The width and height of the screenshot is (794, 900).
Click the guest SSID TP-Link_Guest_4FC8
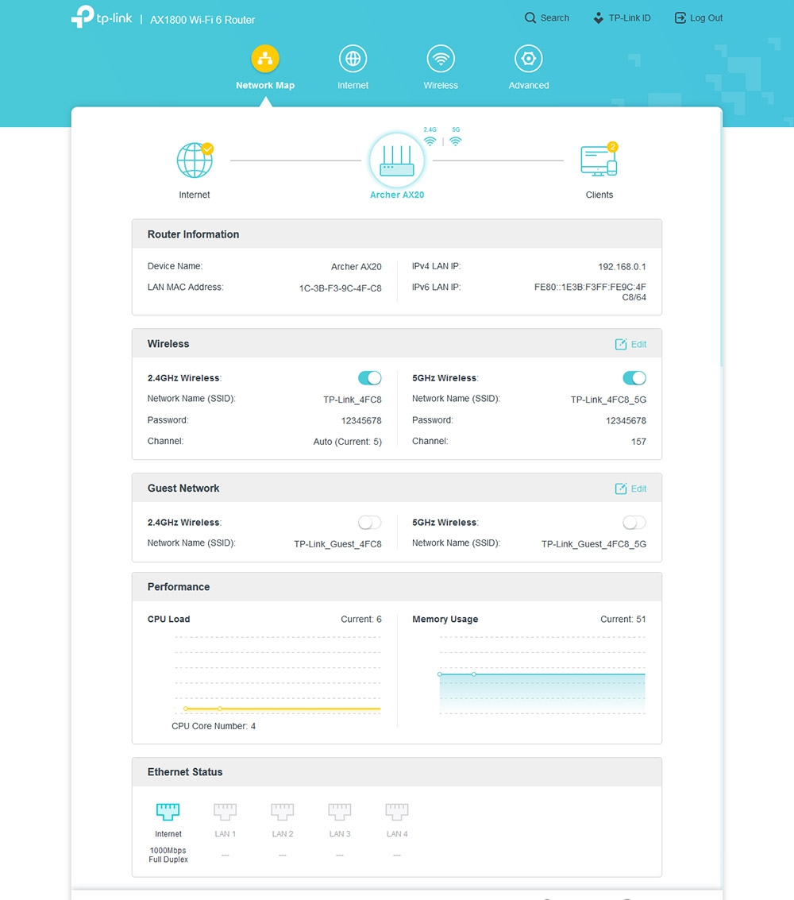[x=338, y=544]
